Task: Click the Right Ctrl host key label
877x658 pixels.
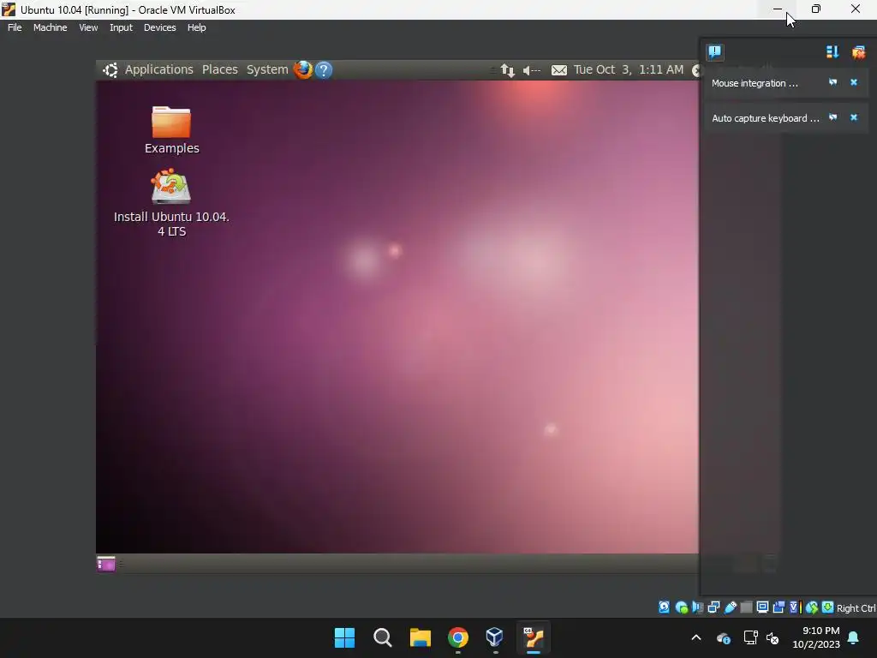Action: click(856, 608)
